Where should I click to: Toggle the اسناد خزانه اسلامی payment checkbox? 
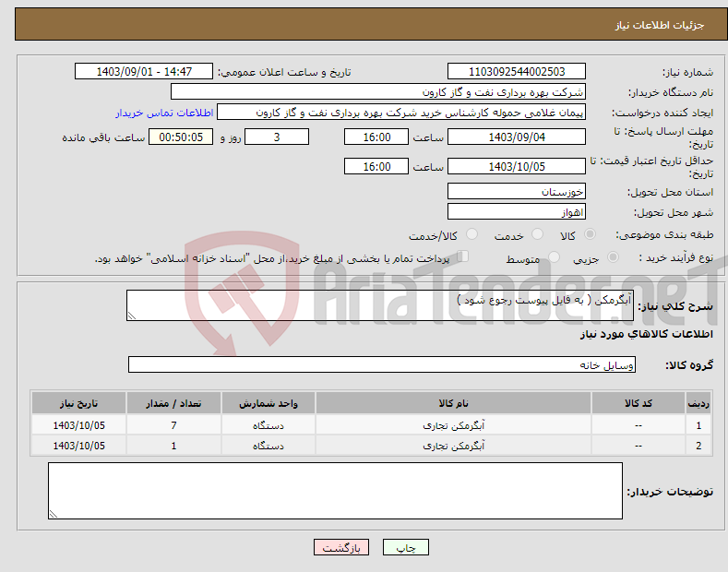(x=463, y=256)
